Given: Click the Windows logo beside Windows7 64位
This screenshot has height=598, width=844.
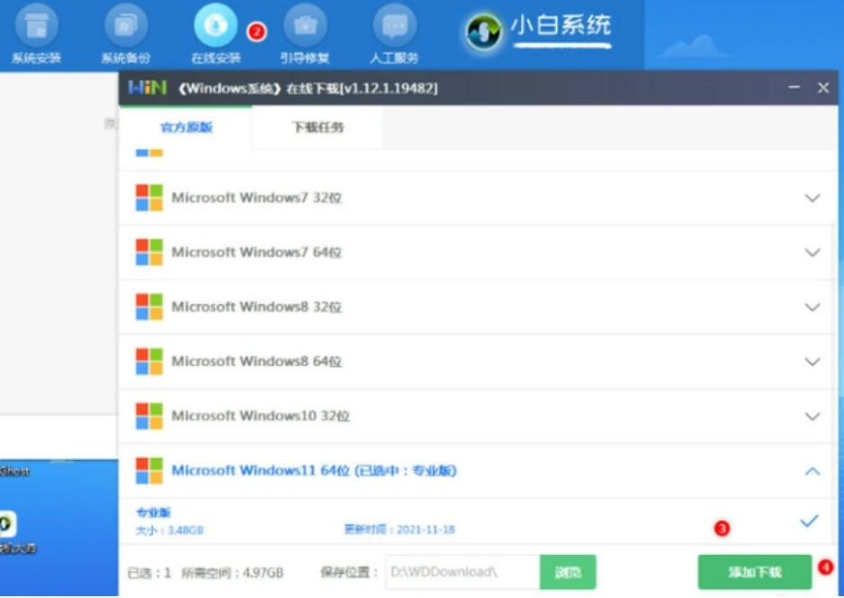Looking at the screenshot, I should pos(149,252).
